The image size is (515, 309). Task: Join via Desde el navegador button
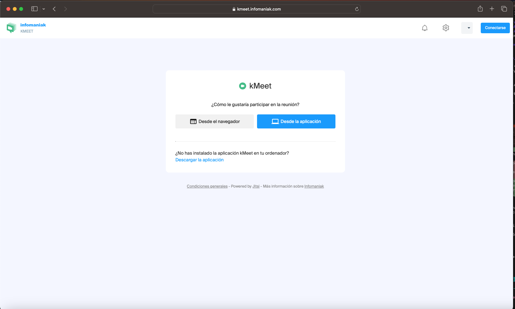tap(214, 121)
